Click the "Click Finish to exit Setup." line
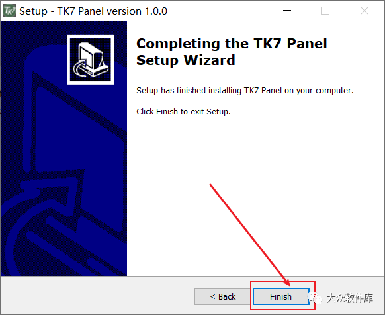The width and height of the screenshot is (385, 315). (183, 112)
